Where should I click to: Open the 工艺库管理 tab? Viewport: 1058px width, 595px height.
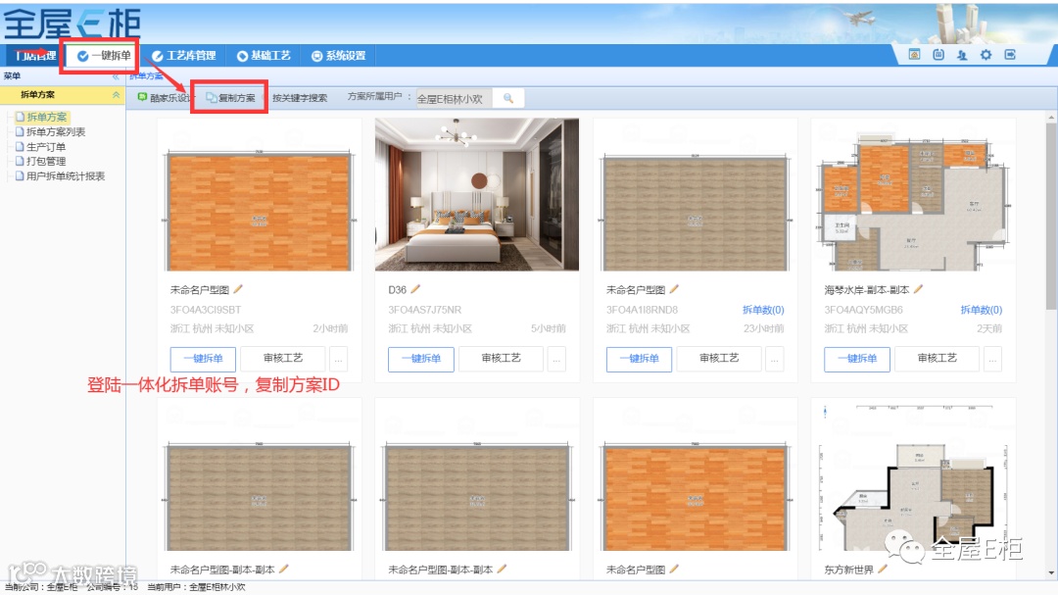[183, 55]
